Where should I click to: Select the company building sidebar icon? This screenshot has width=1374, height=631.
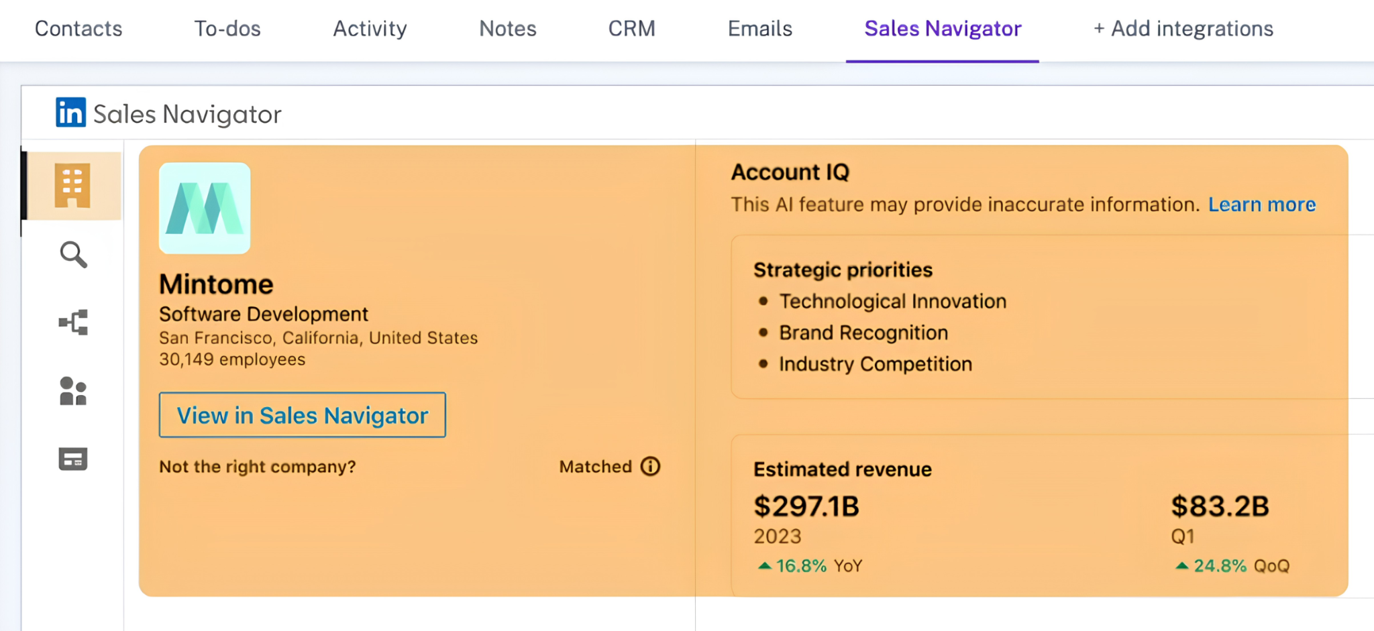[72, 186]
